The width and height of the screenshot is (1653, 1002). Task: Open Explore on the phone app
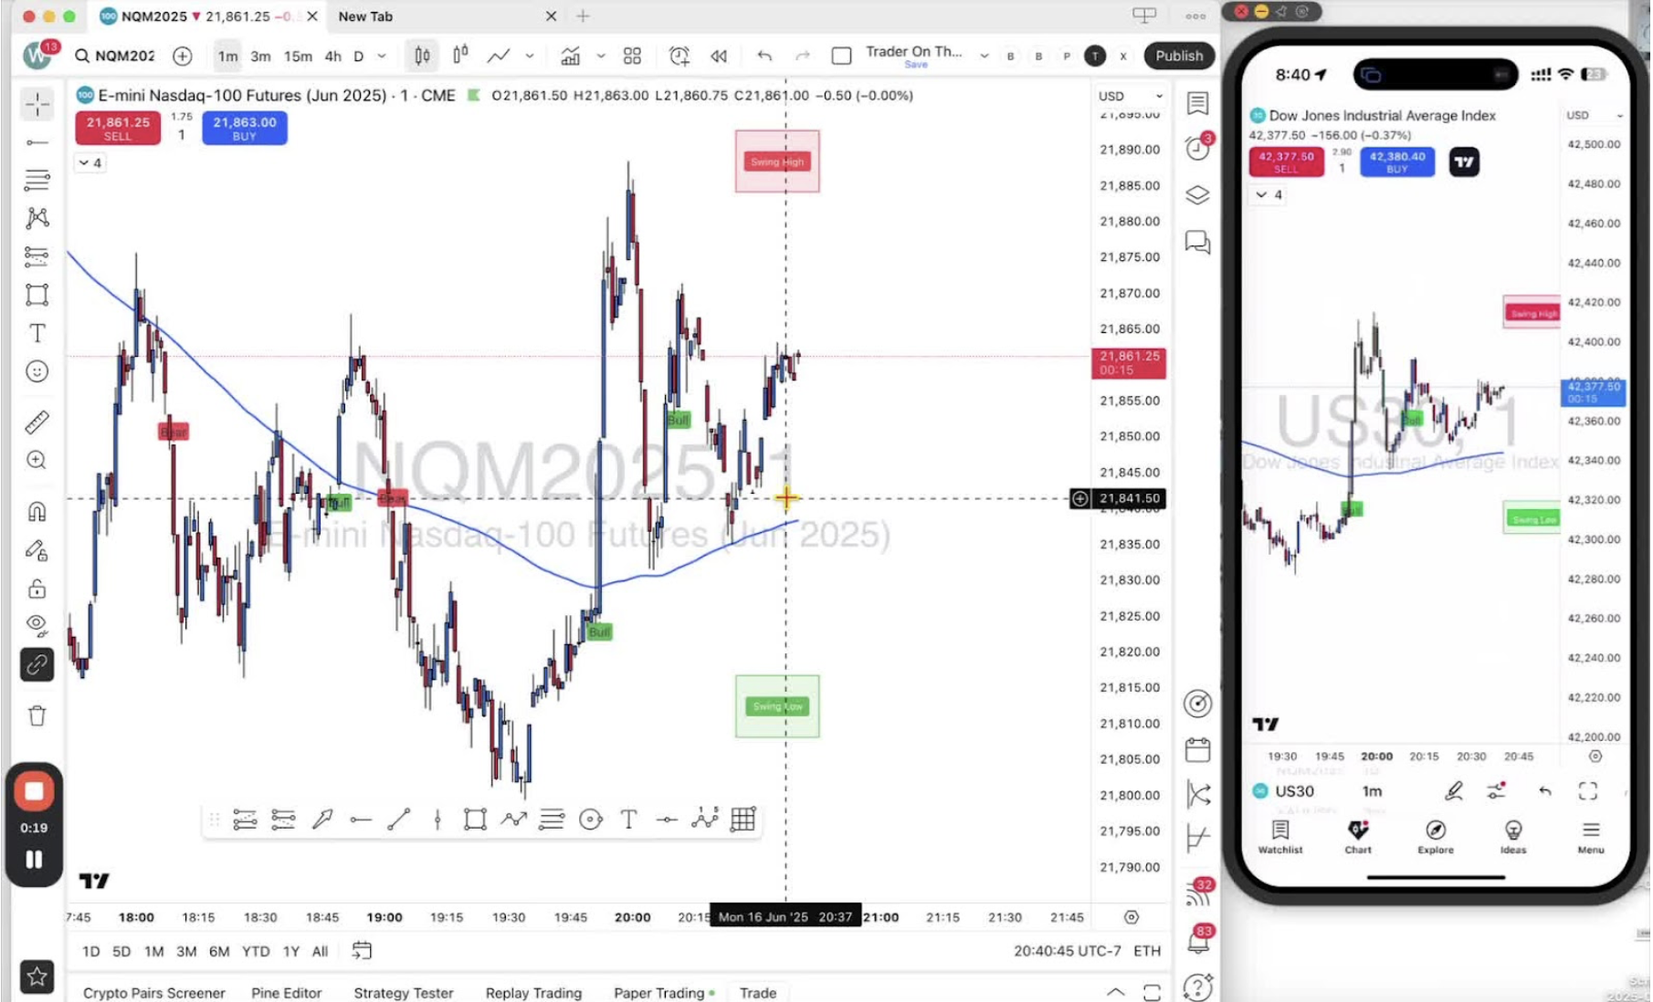click(x=1436, y=837)
